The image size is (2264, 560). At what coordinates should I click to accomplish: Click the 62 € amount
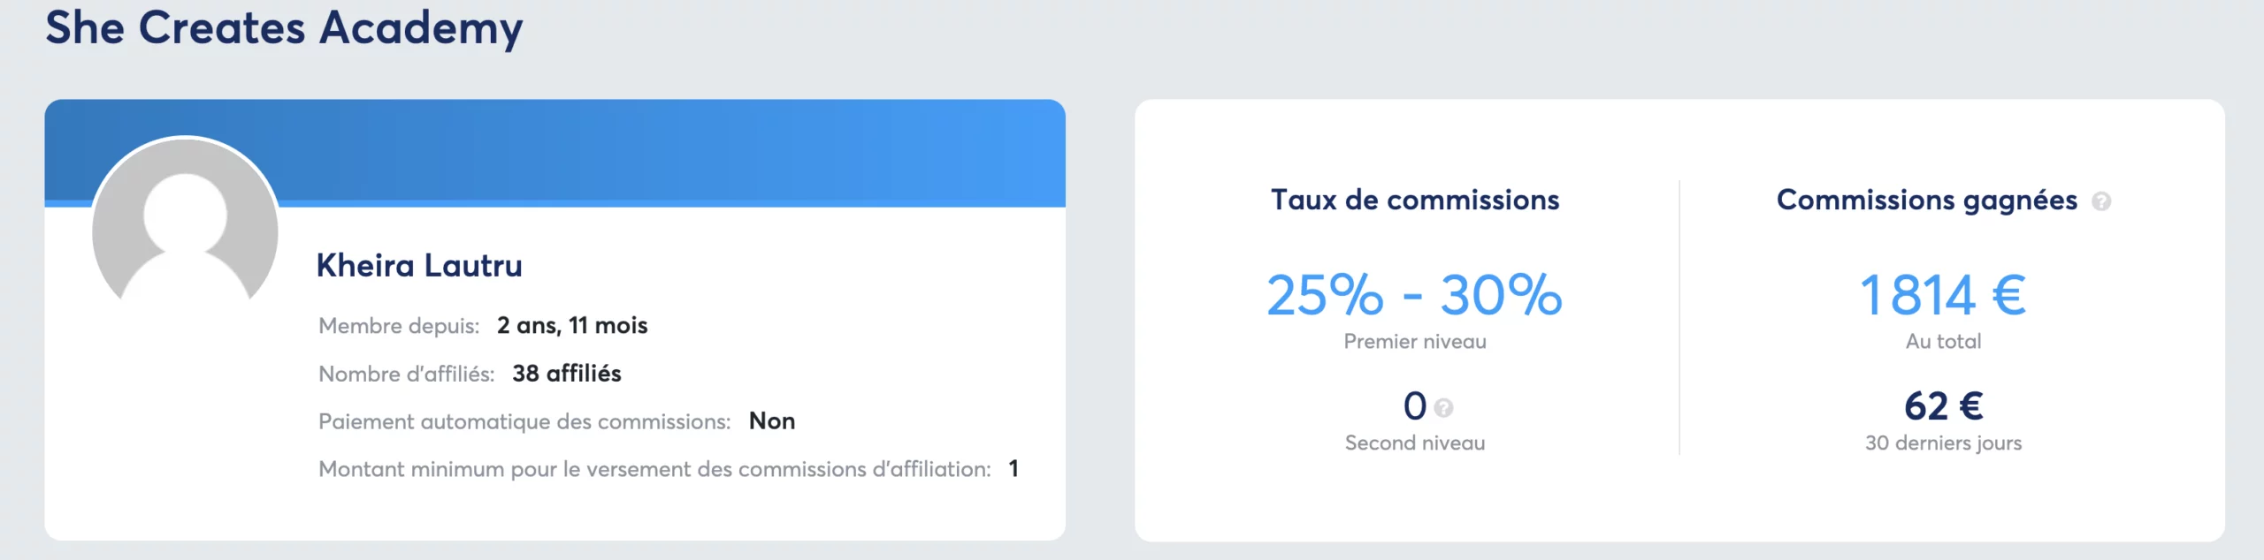click(x=1943, y=406)
